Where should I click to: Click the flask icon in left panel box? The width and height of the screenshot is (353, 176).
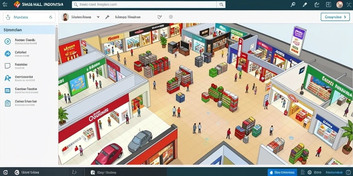8,17
